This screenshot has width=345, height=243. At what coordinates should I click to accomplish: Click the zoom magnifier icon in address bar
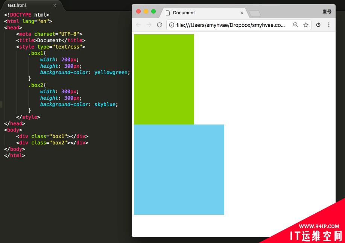coord(295,25)
